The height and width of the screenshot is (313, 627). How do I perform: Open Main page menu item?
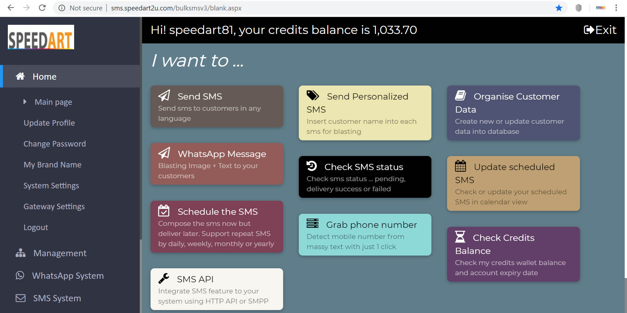pyautogui.click(x=53, y=102)
